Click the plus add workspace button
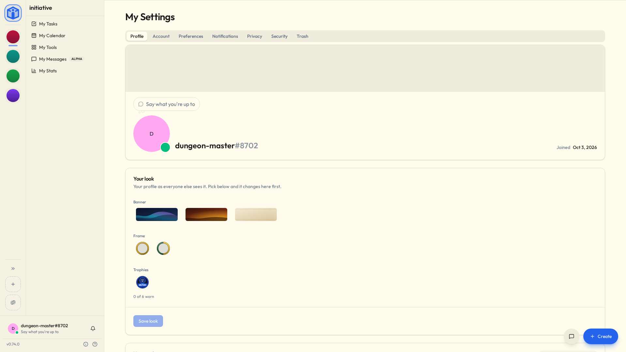 point(13,284)
